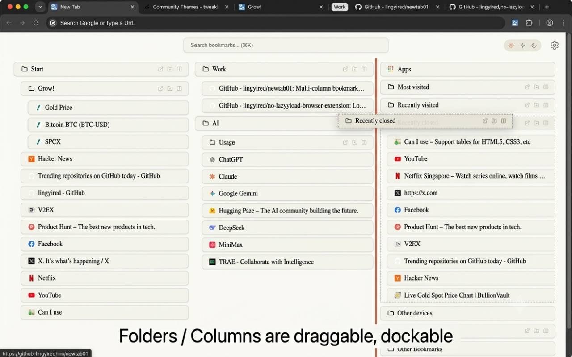Screen dimensions: 572x357
Task: Open the https://x.com entry
Action: tap(471, 193)
